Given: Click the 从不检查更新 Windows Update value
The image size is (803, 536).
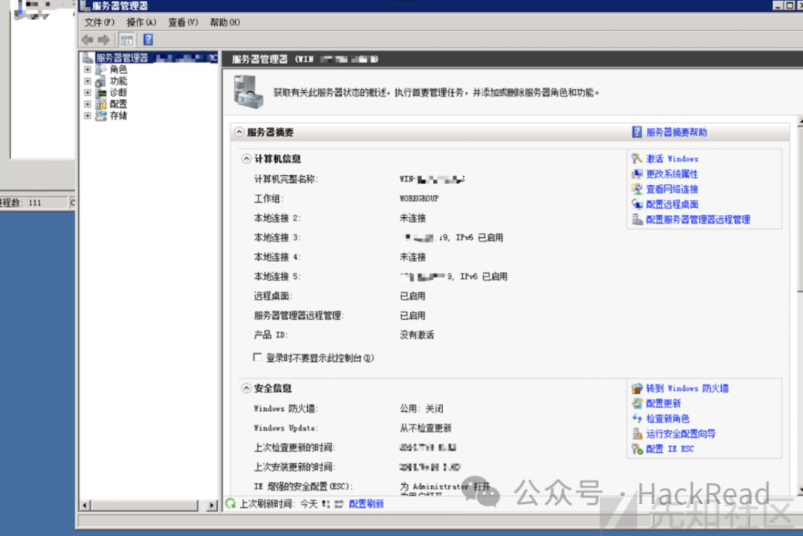Looking at the screenshot, I should pyautogui.click(x=425, y=428).
